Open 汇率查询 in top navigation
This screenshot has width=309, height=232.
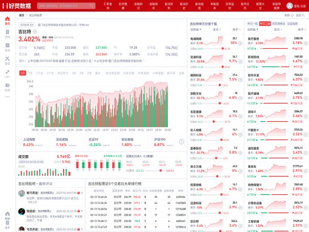[108, 6]
